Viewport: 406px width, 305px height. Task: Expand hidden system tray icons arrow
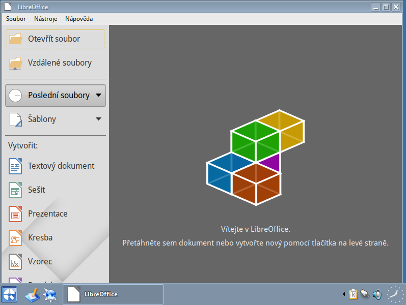point(344,294)
